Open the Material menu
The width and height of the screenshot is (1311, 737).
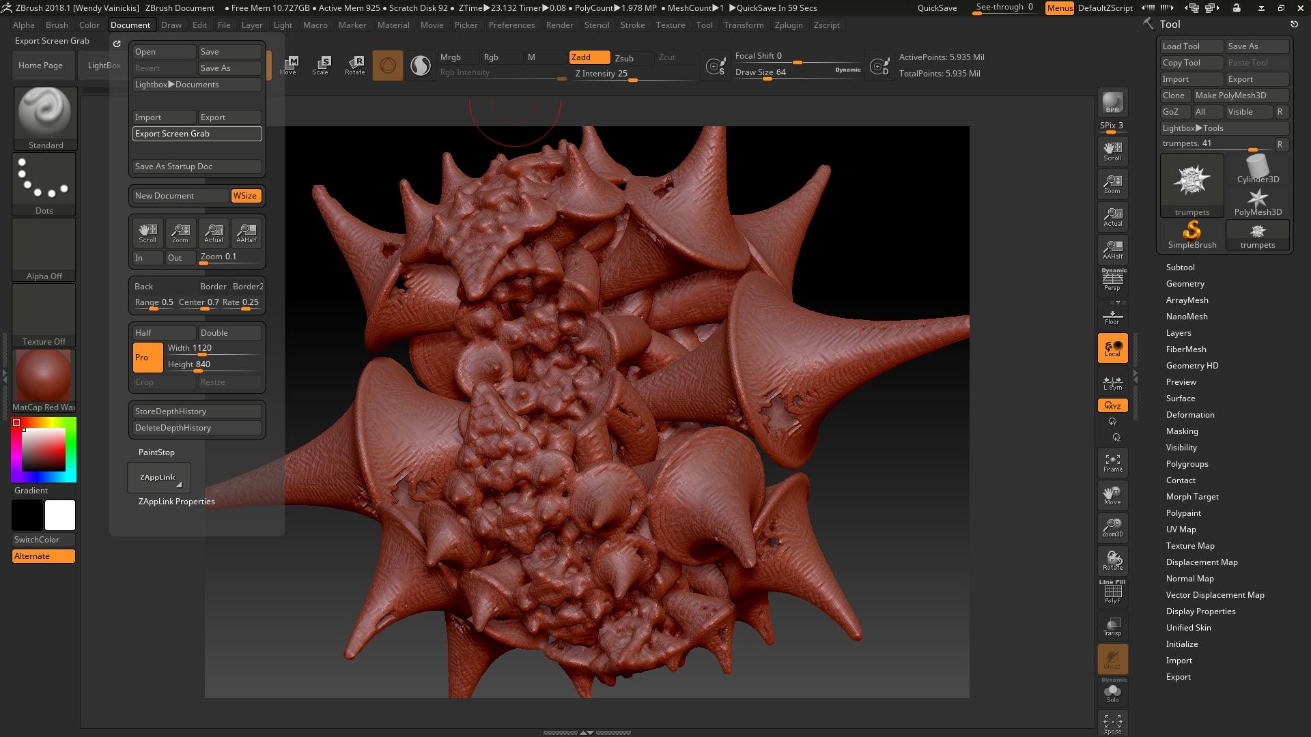[x=393, y=25]
